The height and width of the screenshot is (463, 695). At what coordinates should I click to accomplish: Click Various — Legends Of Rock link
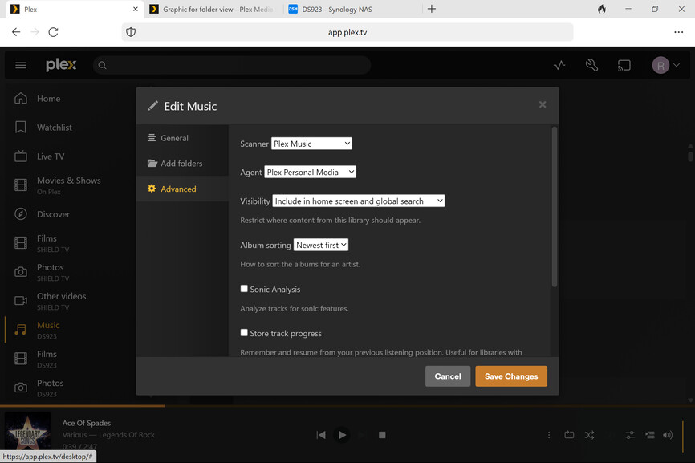coord(108,435)
